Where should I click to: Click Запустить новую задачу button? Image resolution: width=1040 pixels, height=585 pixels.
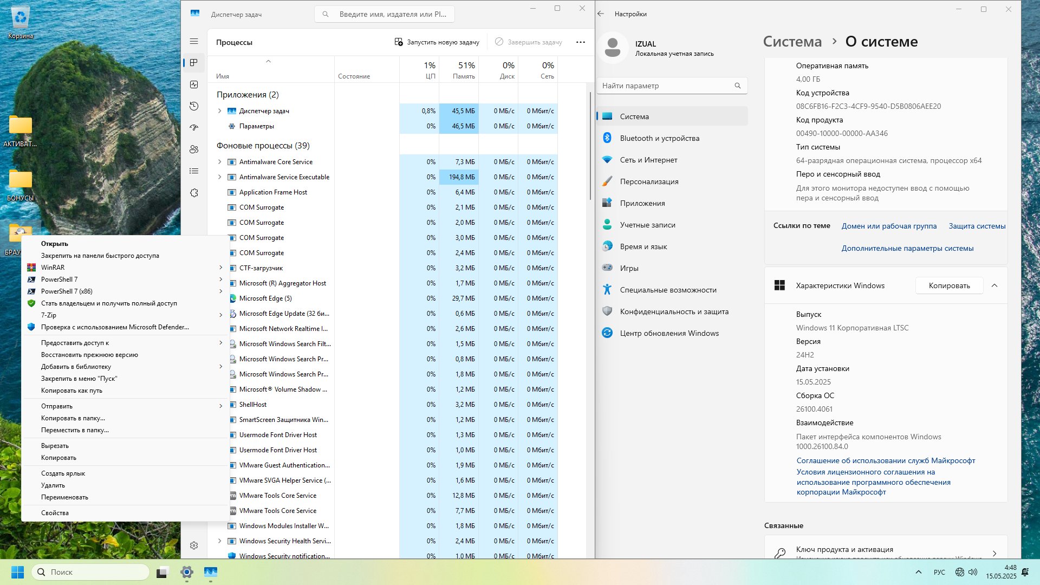437,42
